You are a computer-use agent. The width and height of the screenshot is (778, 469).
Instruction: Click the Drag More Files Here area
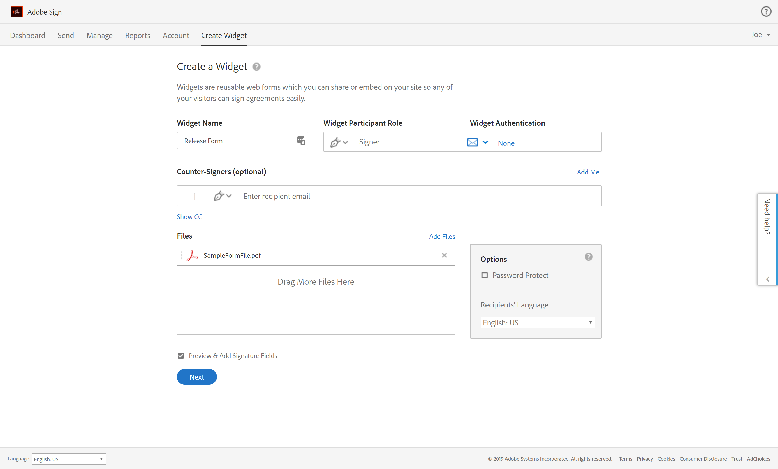[x=316, y=300]
